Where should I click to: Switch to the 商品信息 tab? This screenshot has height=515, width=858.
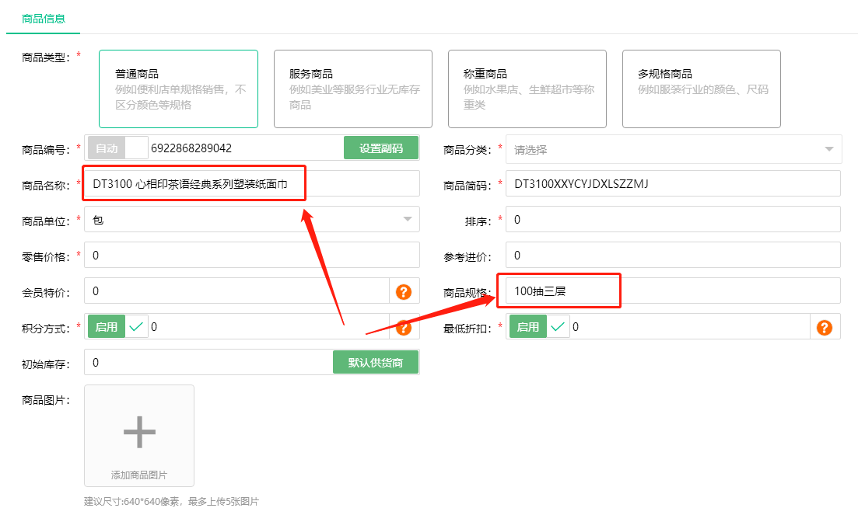click(x=43, y=18)
